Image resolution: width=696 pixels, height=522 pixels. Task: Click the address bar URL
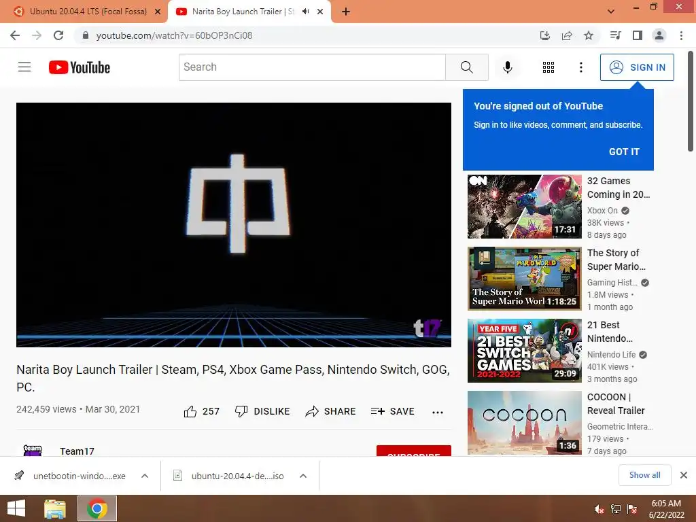(174, 35)
